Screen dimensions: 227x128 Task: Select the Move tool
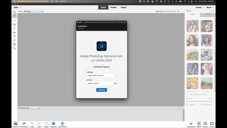(14, 48)
